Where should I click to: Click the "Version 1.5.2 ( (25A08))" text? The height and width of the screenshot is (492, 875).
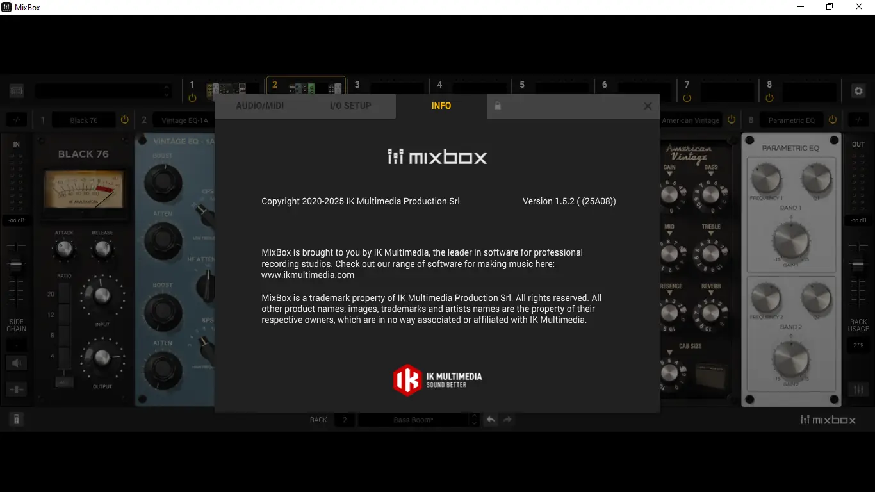point(569,201)
